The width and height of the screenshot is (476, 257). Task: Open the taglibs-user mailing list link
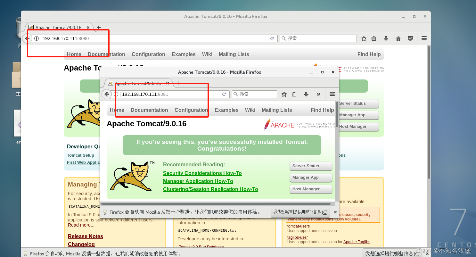pyautogui.click(x=298, y=237)
